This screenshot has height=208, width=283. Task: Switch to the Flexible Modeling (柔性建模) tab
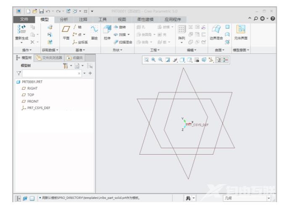pos(145,19)
